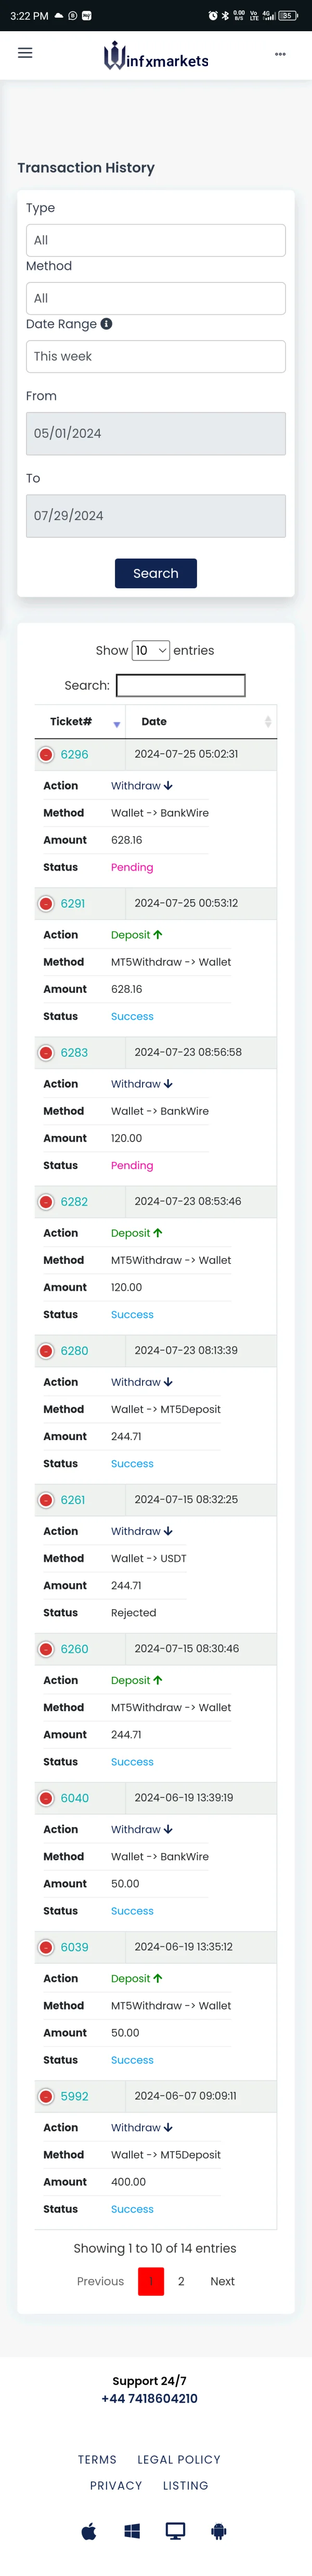
Task: Change the Show entries count dropdown
Action: click(x=151, y=651)
